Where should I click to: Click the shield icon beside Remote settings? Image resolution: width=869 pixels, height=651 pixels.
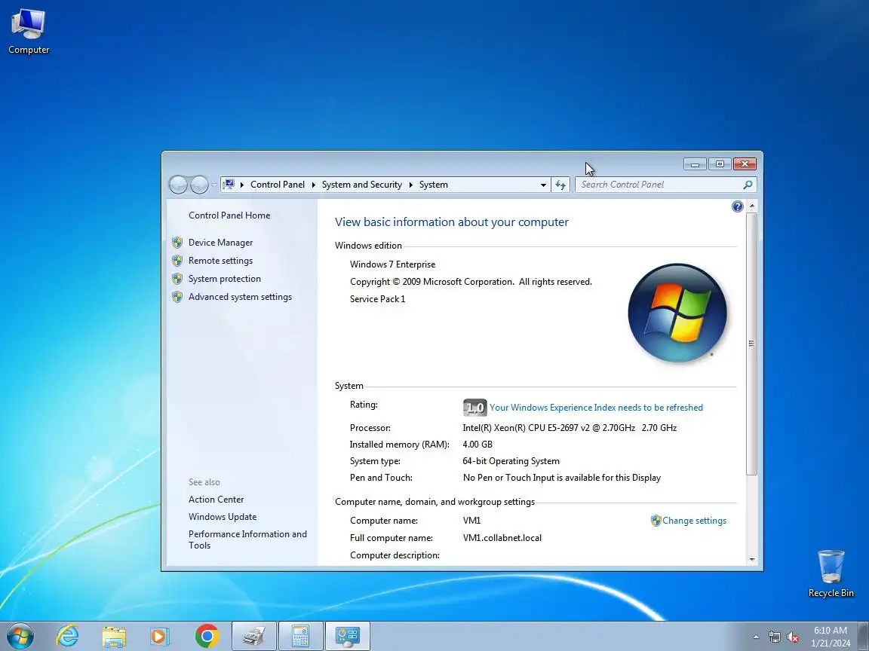pos(177,261)
